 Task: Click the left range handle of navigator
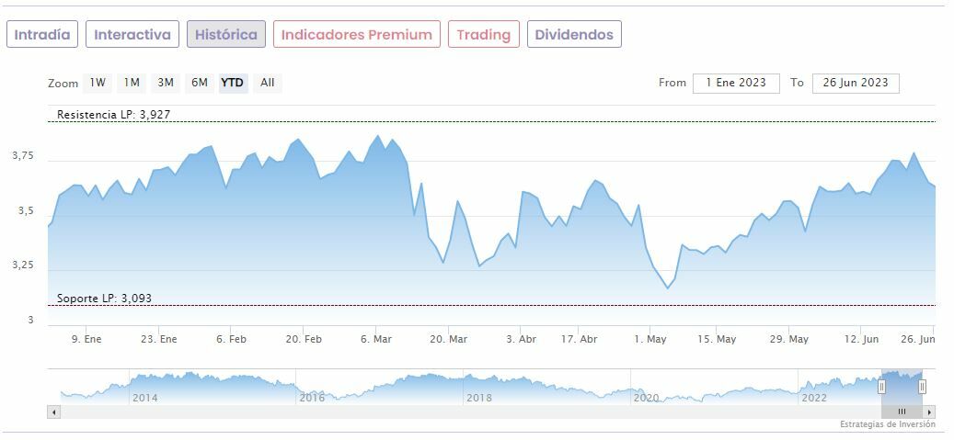pyautogui.click(x=881, y=387)
